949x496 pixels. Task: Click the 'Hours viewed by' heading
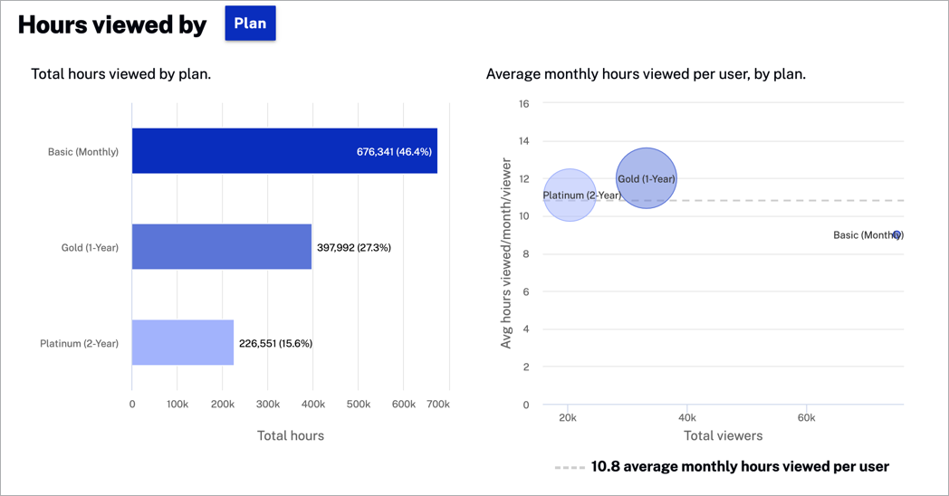(112, 24)
